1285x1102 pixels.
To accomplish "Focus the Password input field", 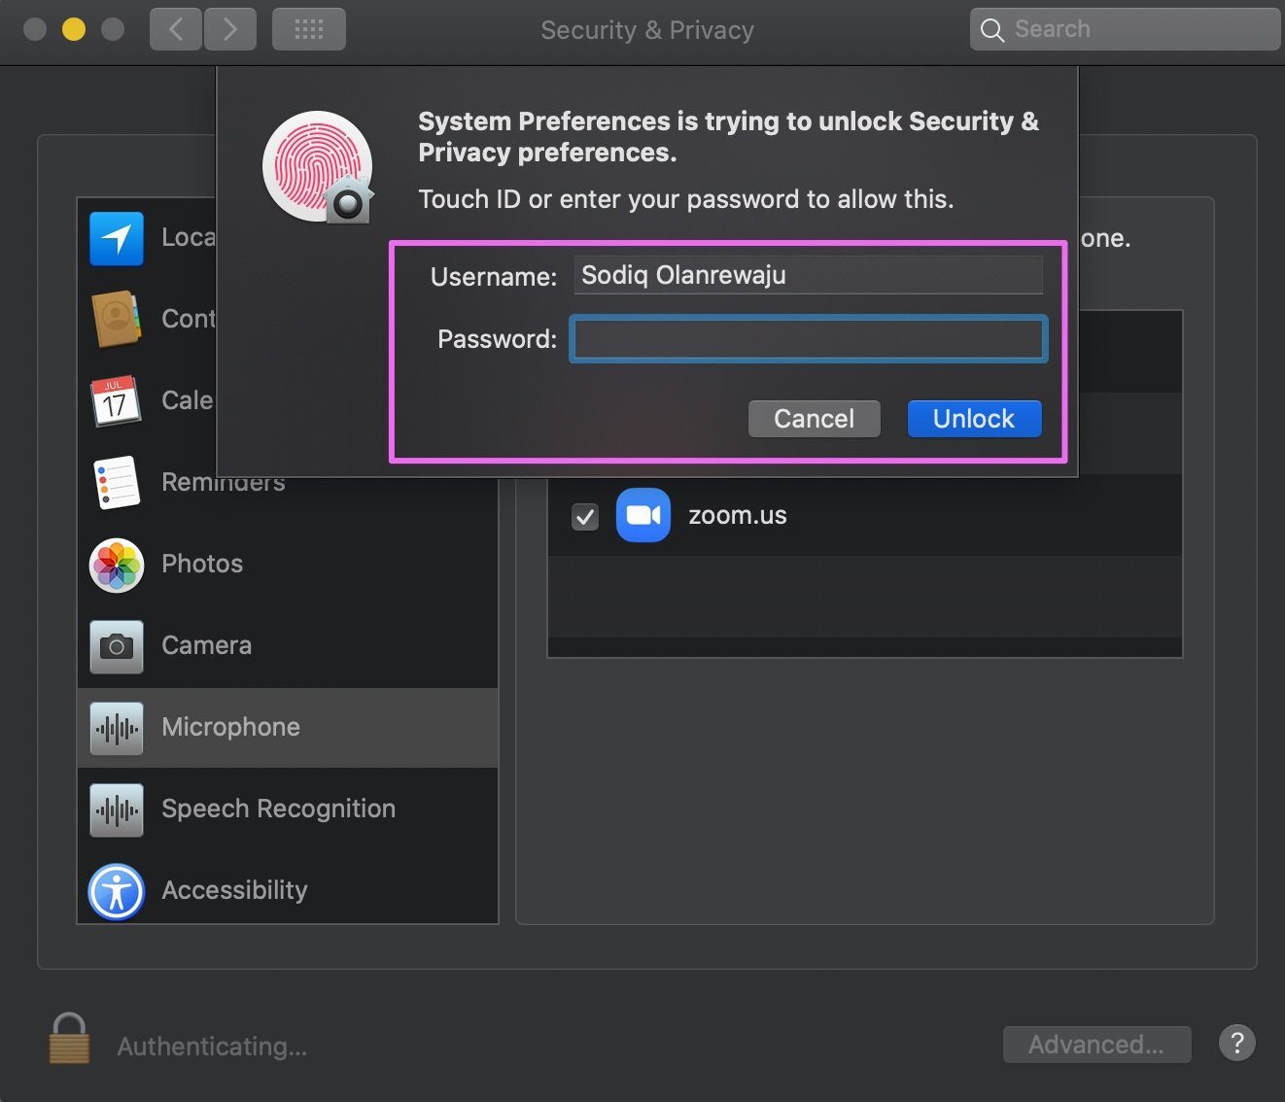I will coord(809,339).
